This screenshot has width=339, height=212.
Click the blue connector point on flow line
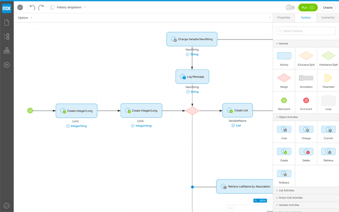(192, 187)
